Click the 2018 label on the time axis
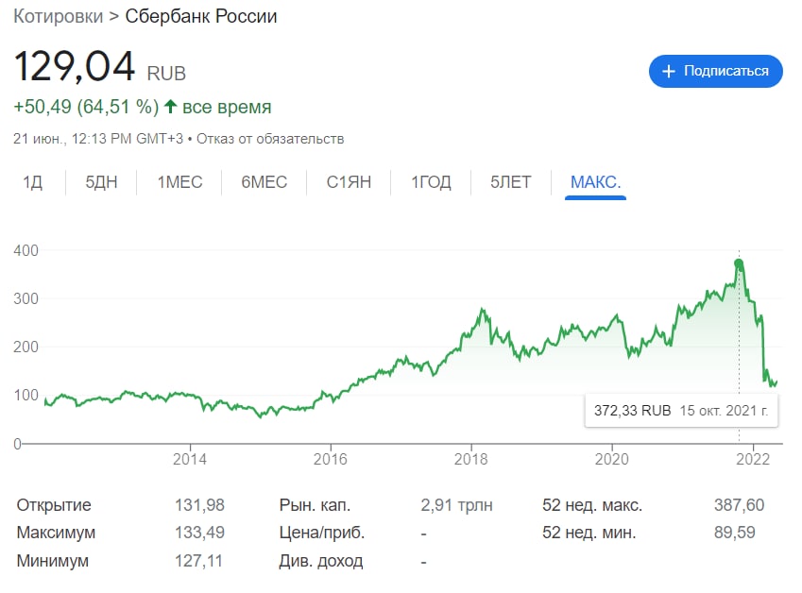The image size is (802, 593). (x=471, y=459)
